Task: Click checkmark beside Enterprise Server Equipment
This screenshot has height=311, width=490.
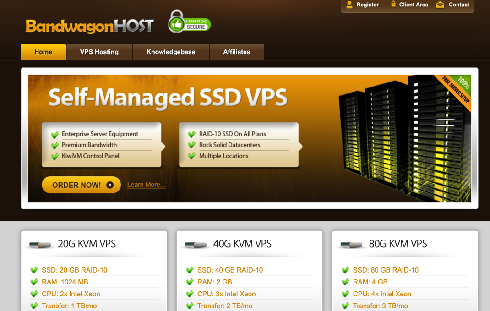Action: (54, 135)
